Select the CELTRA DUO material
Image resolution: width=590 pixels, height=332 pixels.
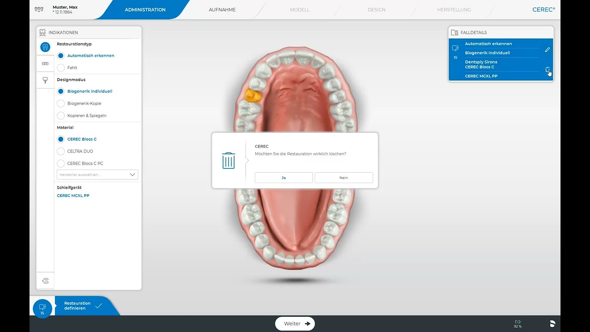(x=61, y=151)
